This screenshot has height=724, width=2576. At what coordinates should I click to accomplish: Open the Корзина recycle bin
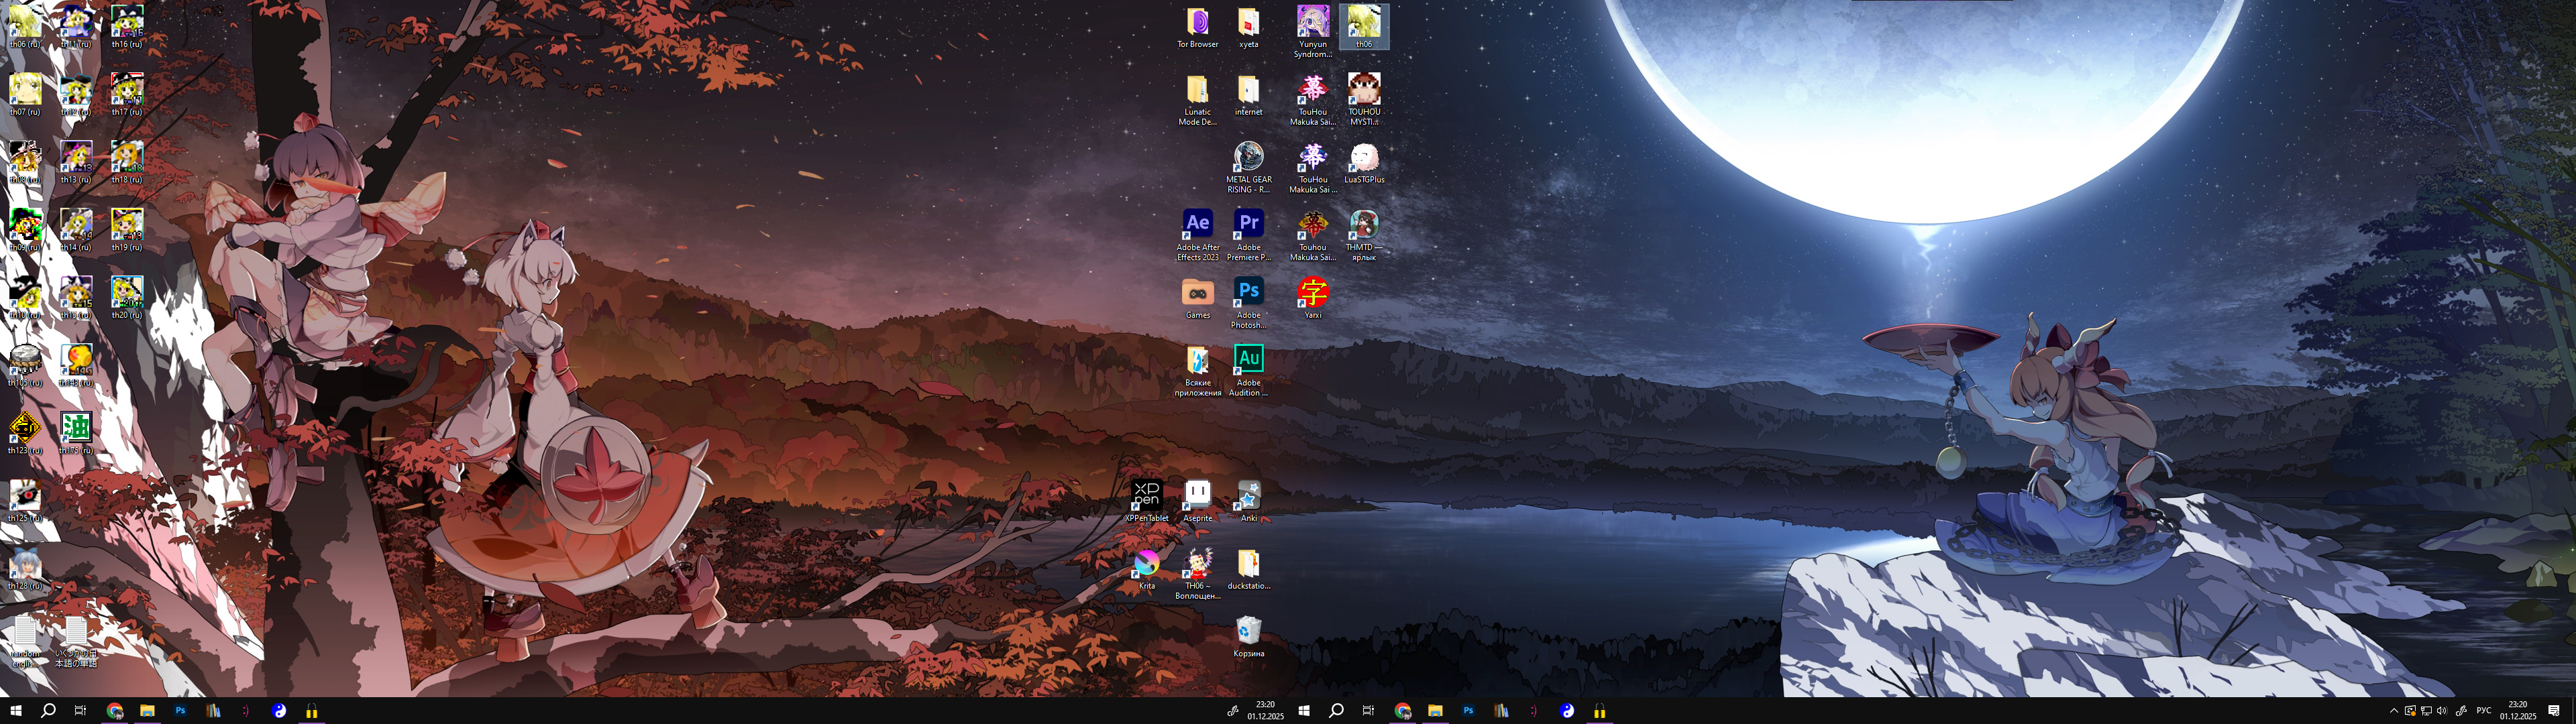(1248, 631)
